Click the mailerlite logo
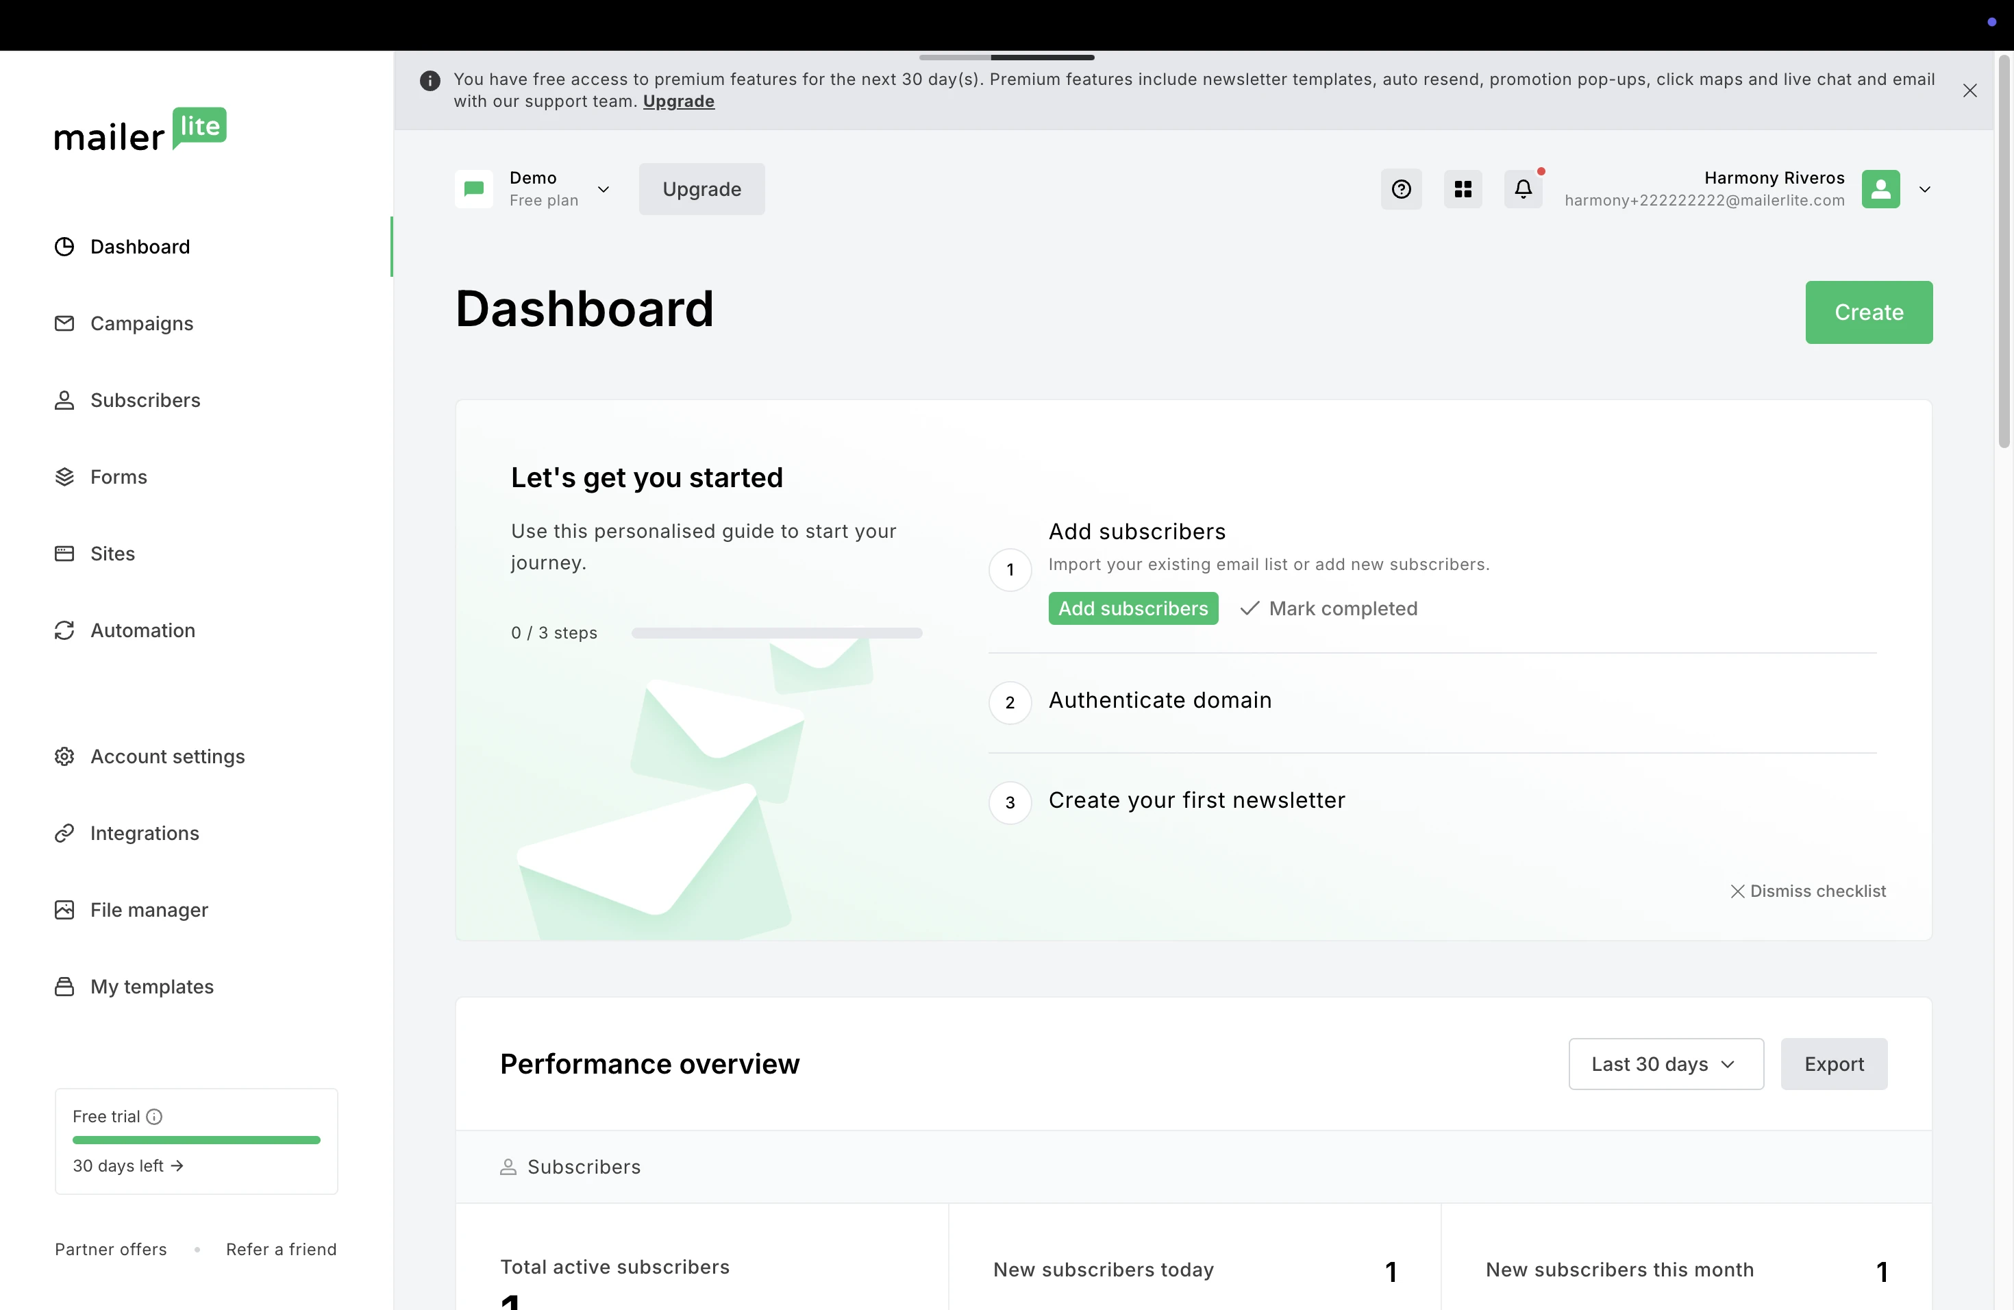The image size is (2014, 1310). (140, 130)
